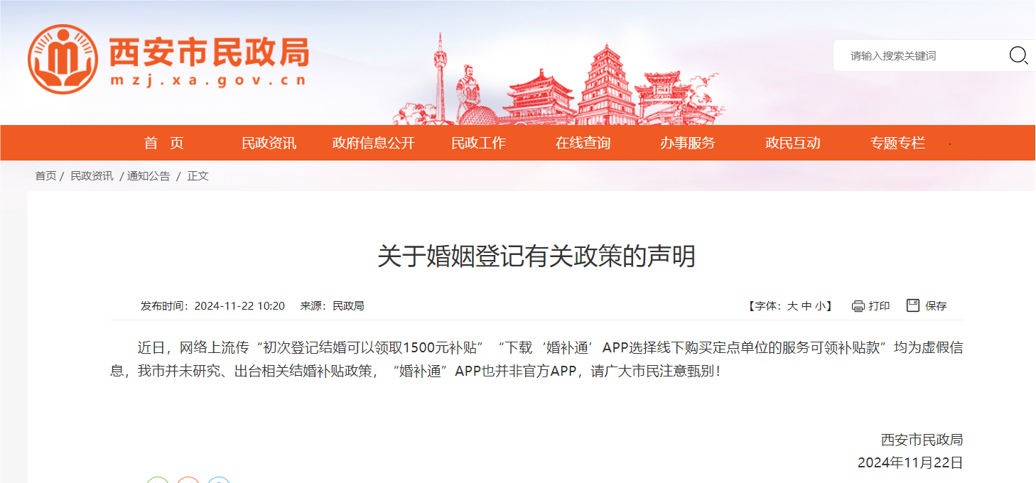Open the 首页 navigation menu item
Viewport: 1036px width, 483px height.
(x=164, y=143)
